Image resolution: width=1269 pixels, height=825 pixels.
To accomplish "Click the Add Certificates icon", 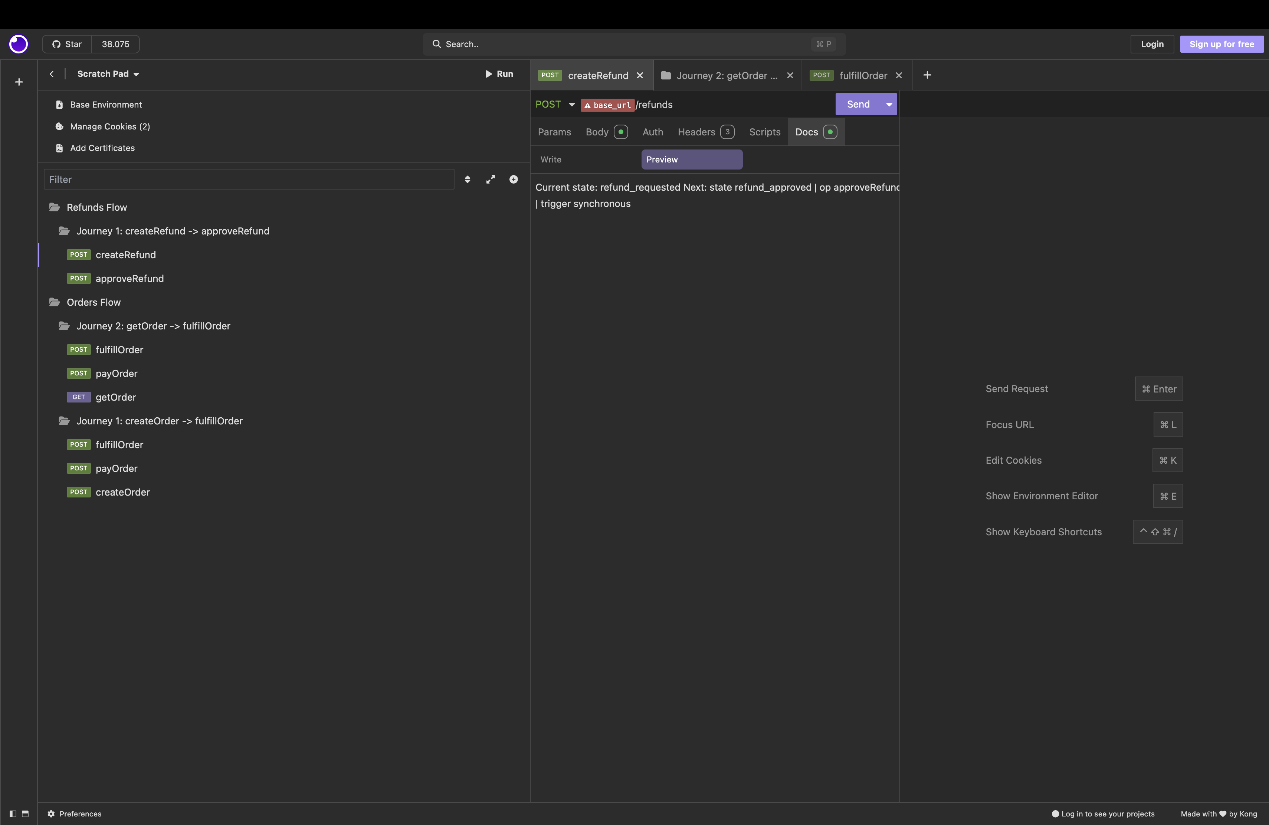I will click(x=59, y=148).
